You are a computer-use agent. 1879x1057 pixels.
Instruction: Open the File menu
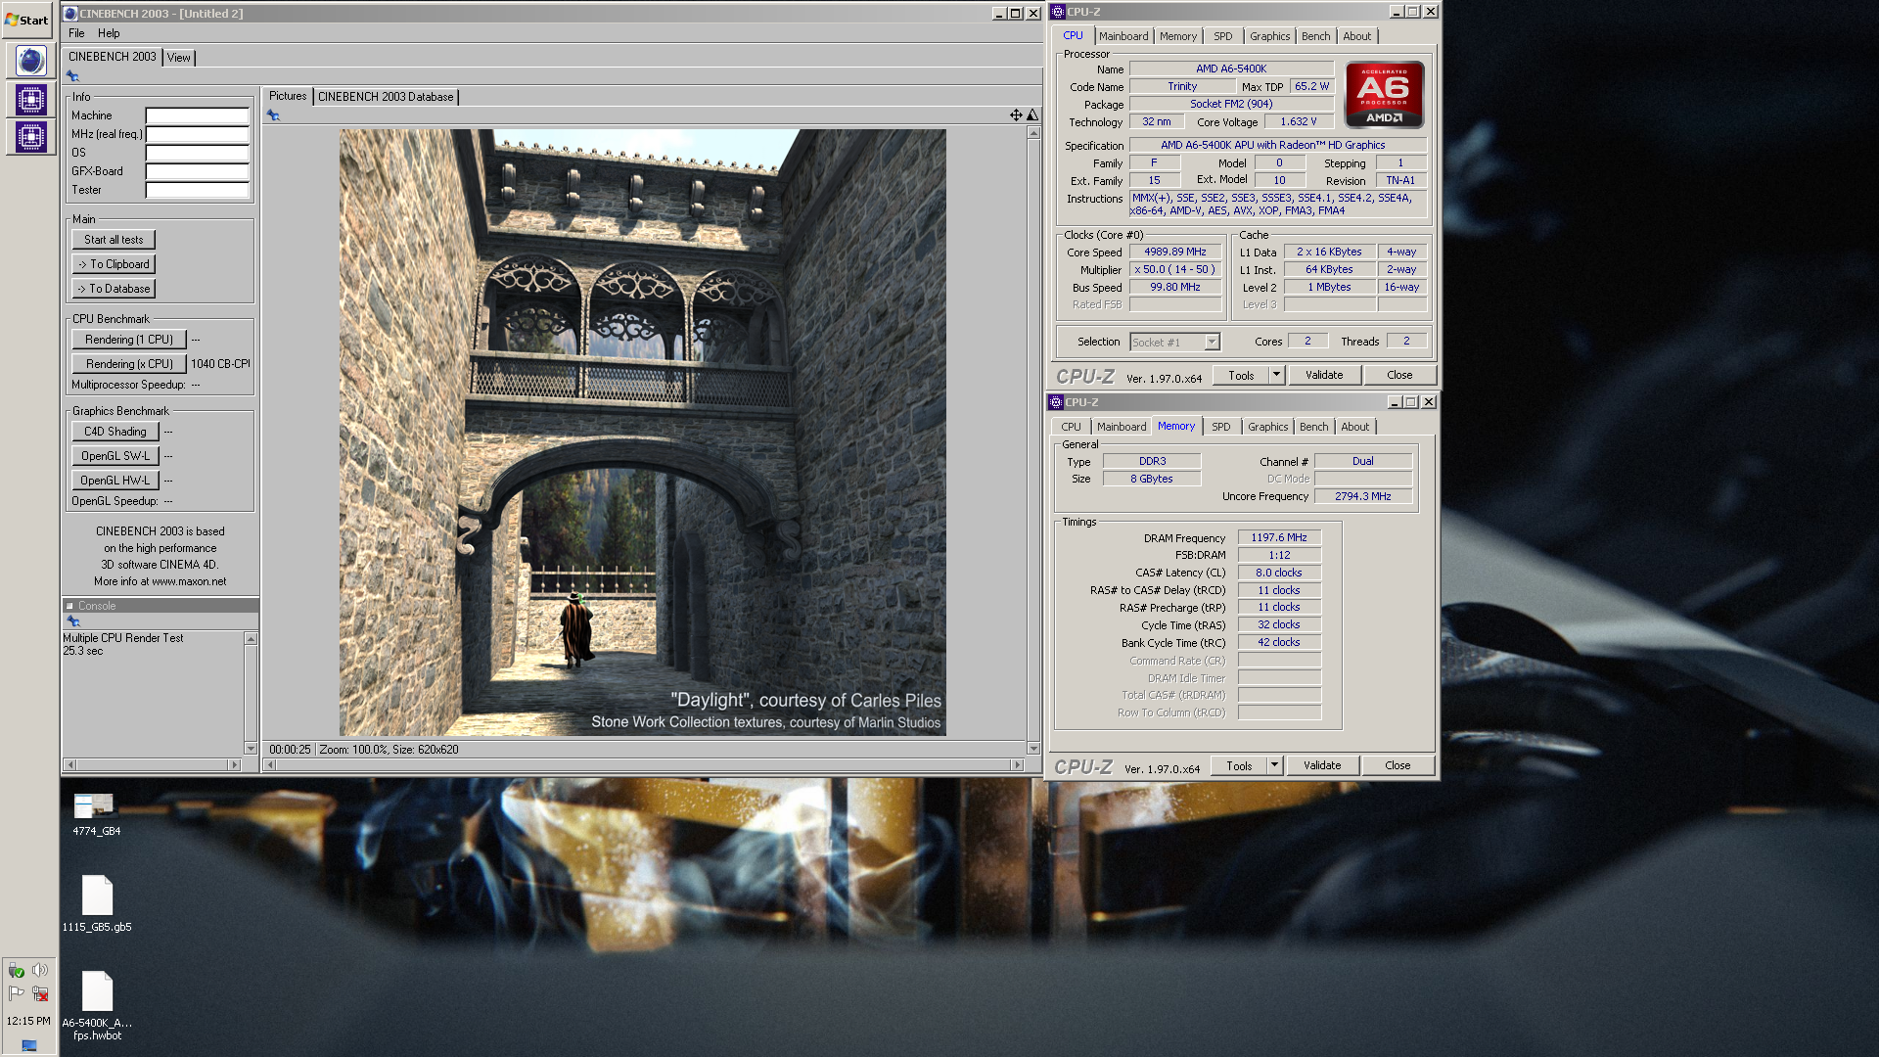(76, 33)
